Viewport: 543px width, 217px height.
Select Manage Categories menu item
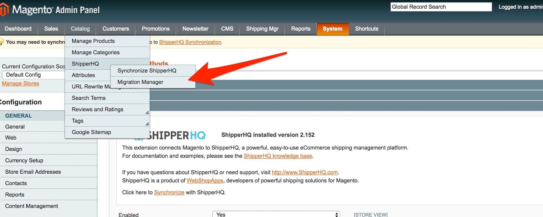(96, 52)
